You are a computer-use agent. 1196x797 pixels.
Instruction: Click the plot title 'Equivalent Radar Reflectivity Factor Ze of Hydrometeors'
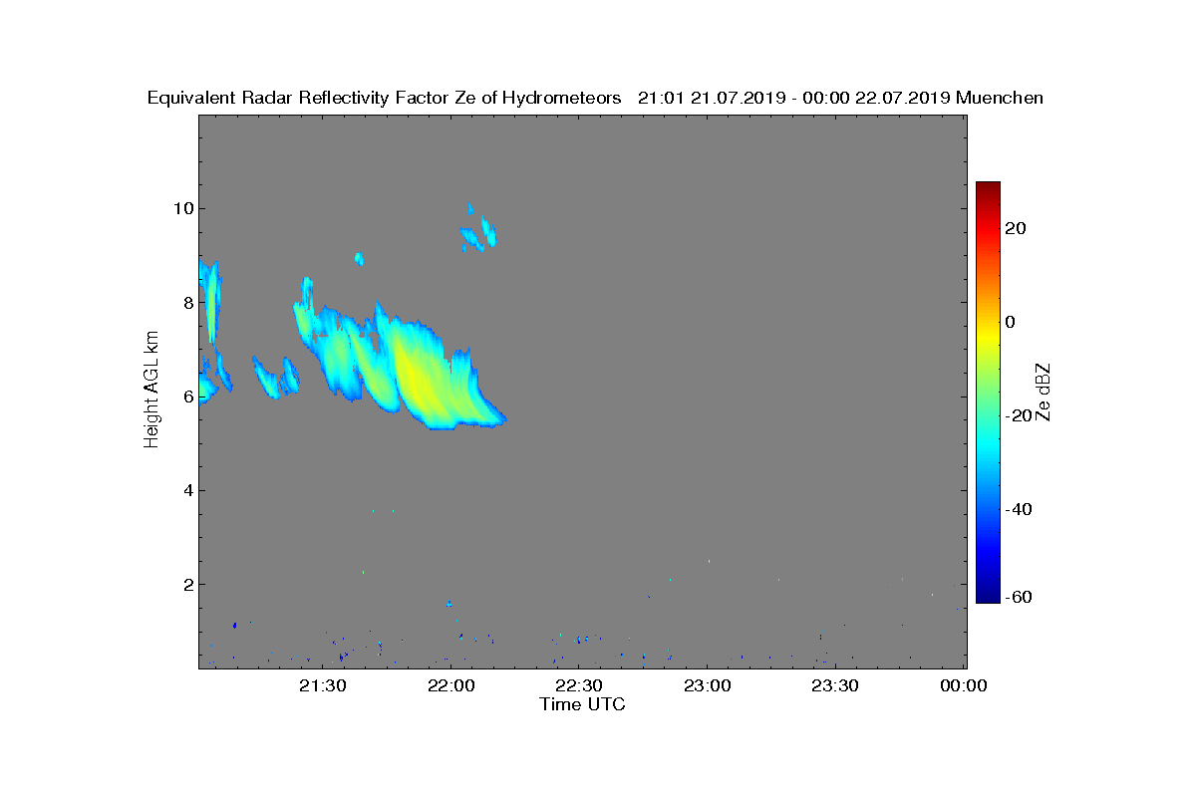coord(385,98)
